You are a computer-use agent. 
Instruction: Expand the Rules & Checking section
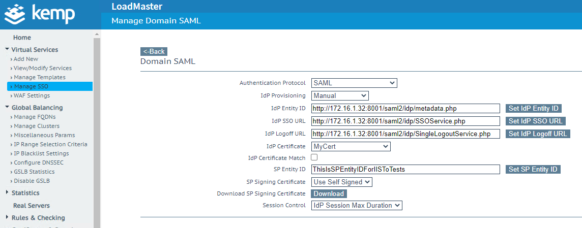click(38, 218)
